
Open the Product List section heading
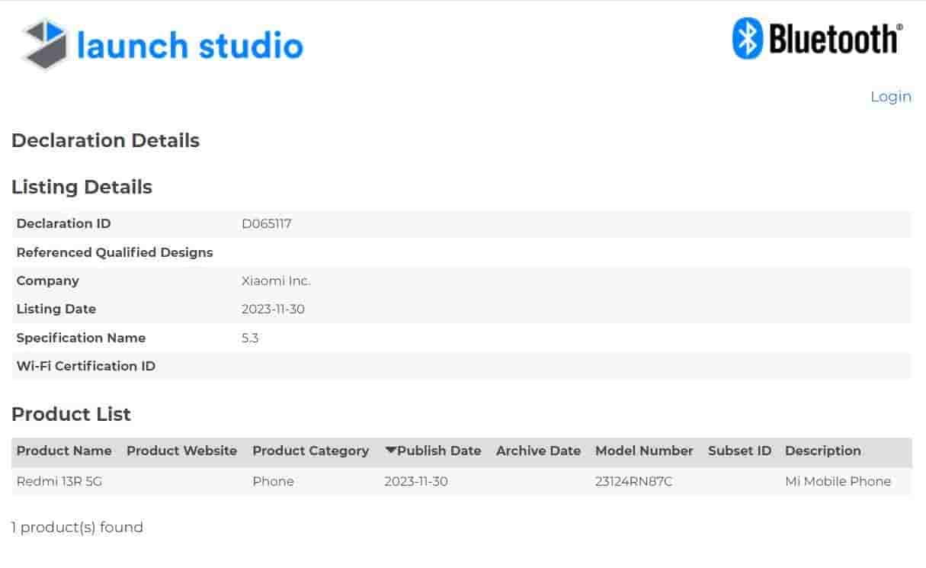click(70, 415)
